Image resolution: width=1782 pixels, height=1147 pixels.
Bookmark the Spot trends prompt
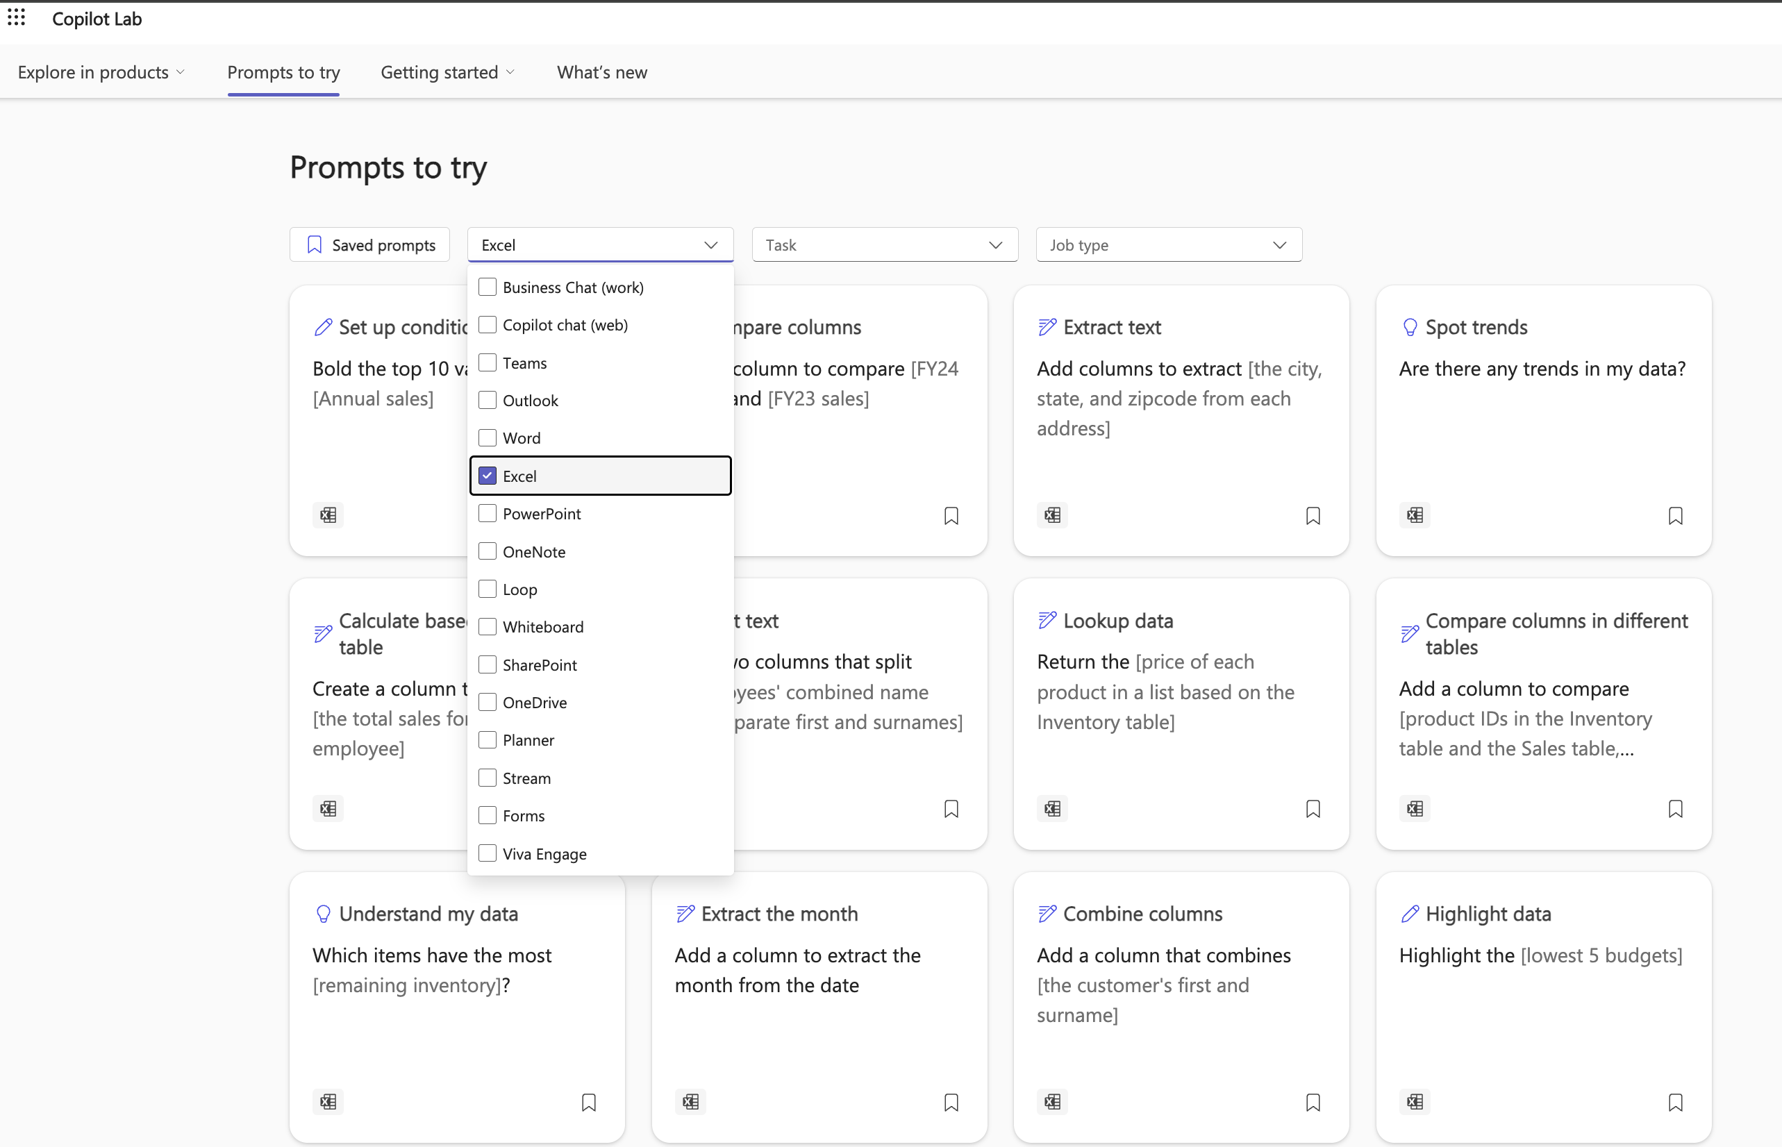[1675, 515]
